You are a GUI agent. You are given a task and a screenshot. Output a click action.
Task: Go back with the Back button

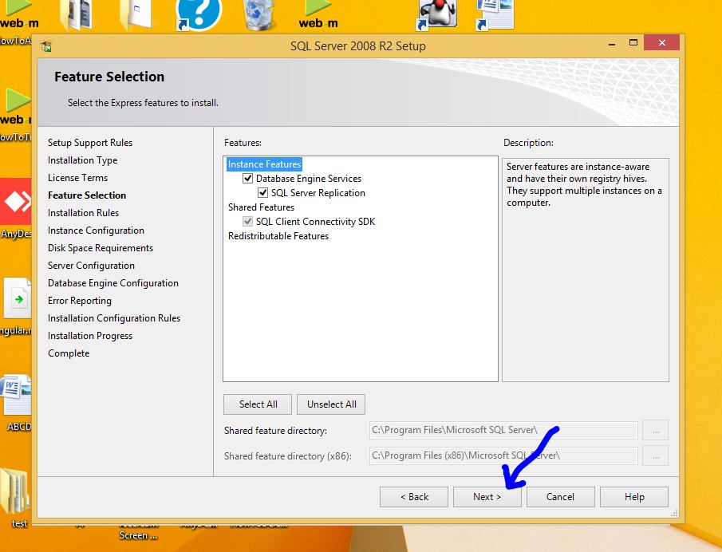414,497
